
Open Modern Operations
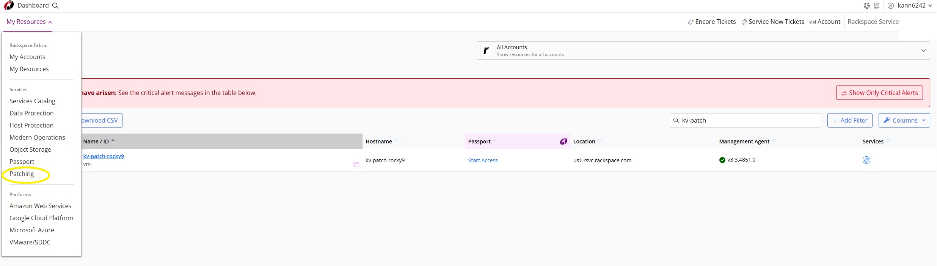pos(37,137)
